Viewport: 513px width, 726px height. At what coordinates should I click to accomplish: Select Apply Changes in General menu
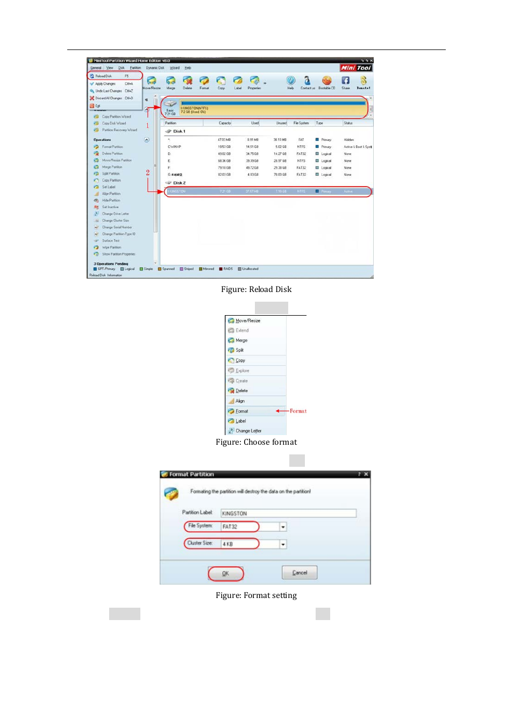tap(115, 84)
